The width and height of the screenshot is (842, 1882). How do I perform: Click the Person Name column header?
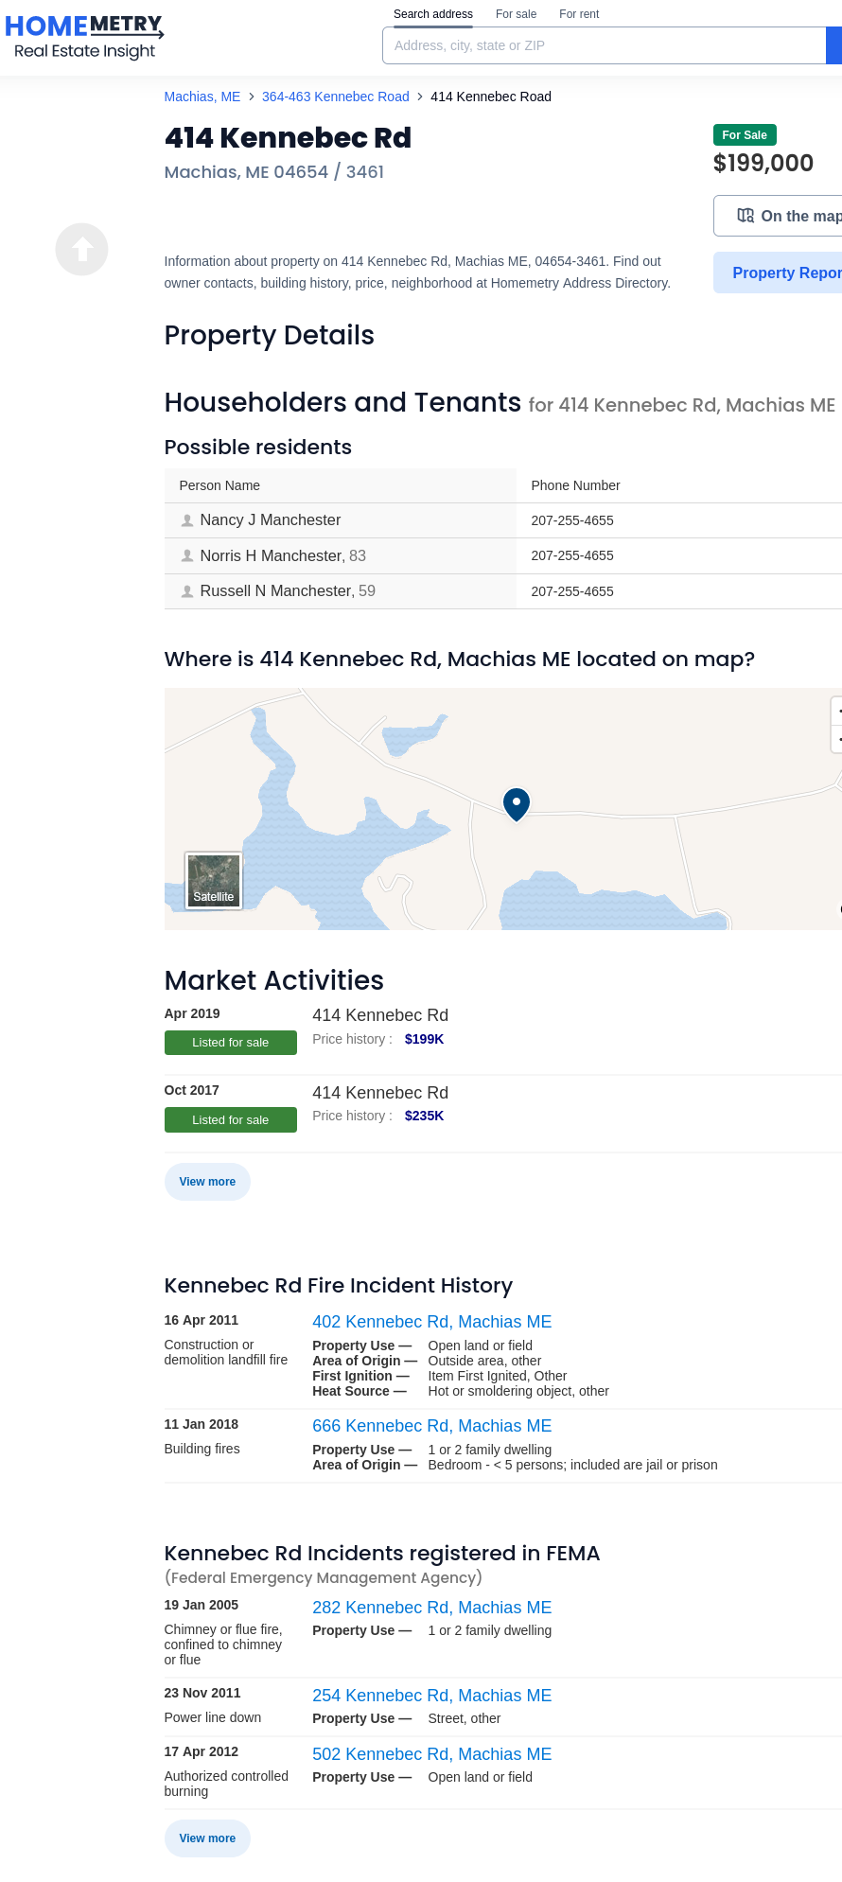219,485
